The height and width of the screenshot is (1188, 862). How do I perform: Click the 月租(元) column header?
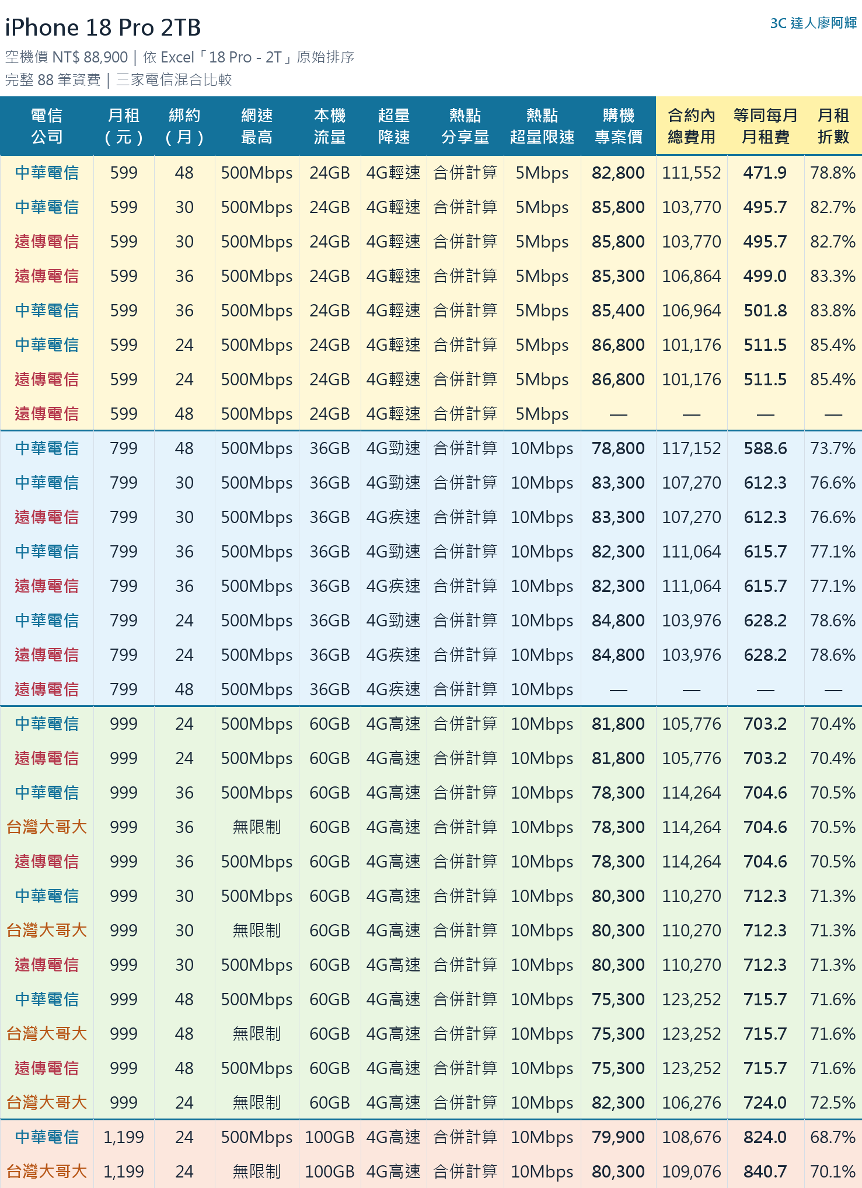(124, 126)
